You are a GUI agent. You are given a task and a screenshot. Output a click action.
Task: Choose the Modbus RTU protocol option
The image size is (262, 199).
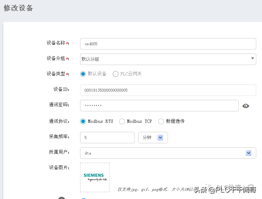(83, 121)
